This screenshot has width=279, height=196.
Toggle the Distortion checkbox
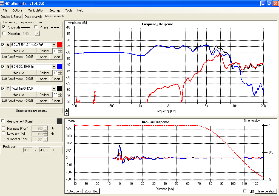tap(4, 33)
